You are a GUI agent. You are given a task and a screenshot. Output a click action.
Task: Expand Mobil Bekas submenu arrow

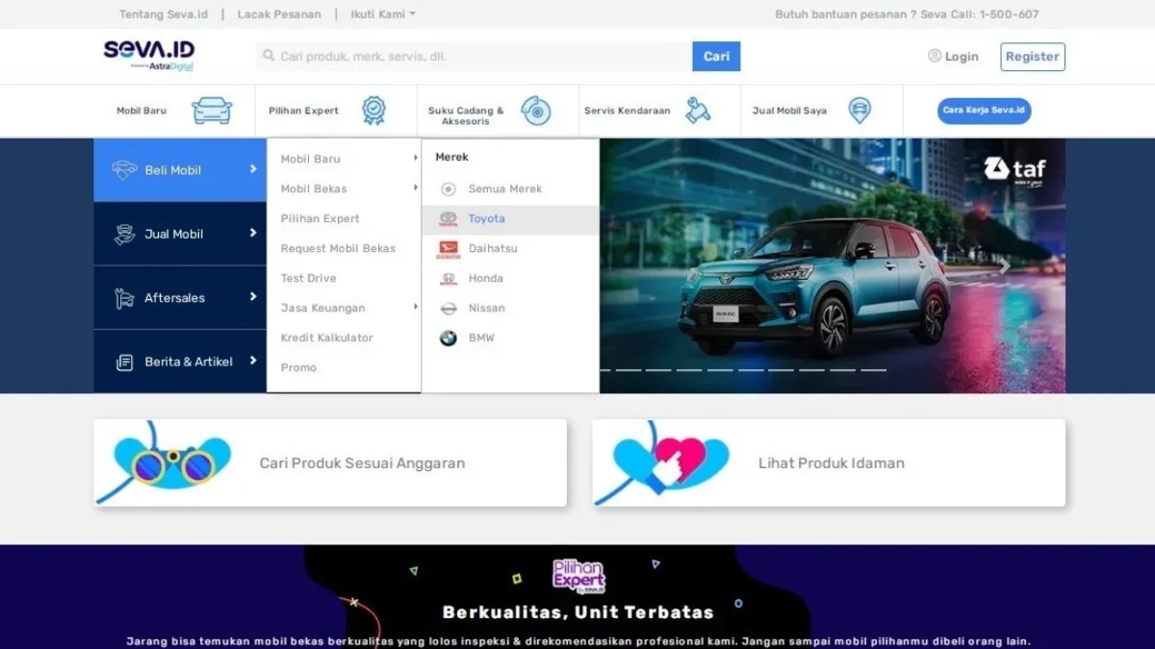416,187
